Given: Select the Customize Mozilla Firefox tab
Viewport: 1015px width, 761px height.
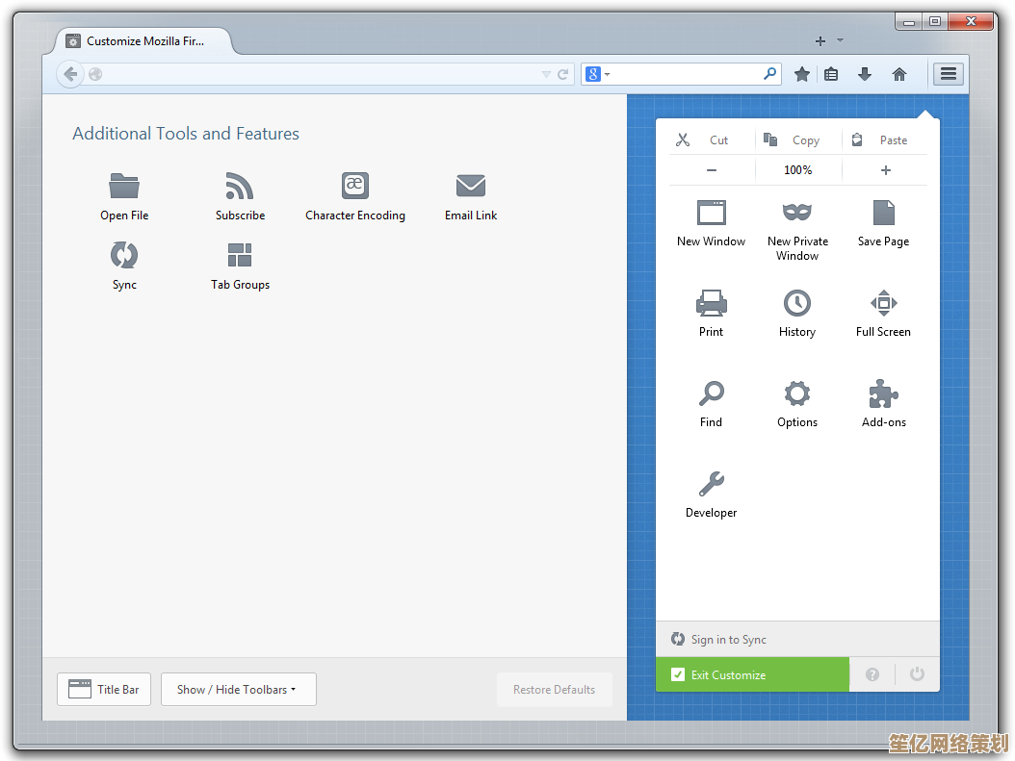Looking at the screenshot, I should 143,41.
